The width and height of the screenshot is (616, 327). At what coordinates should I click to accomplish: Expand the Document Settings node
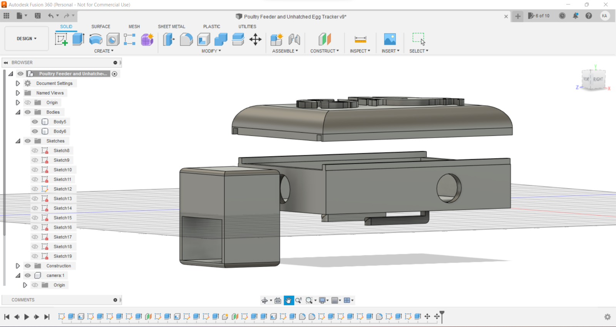18,83
